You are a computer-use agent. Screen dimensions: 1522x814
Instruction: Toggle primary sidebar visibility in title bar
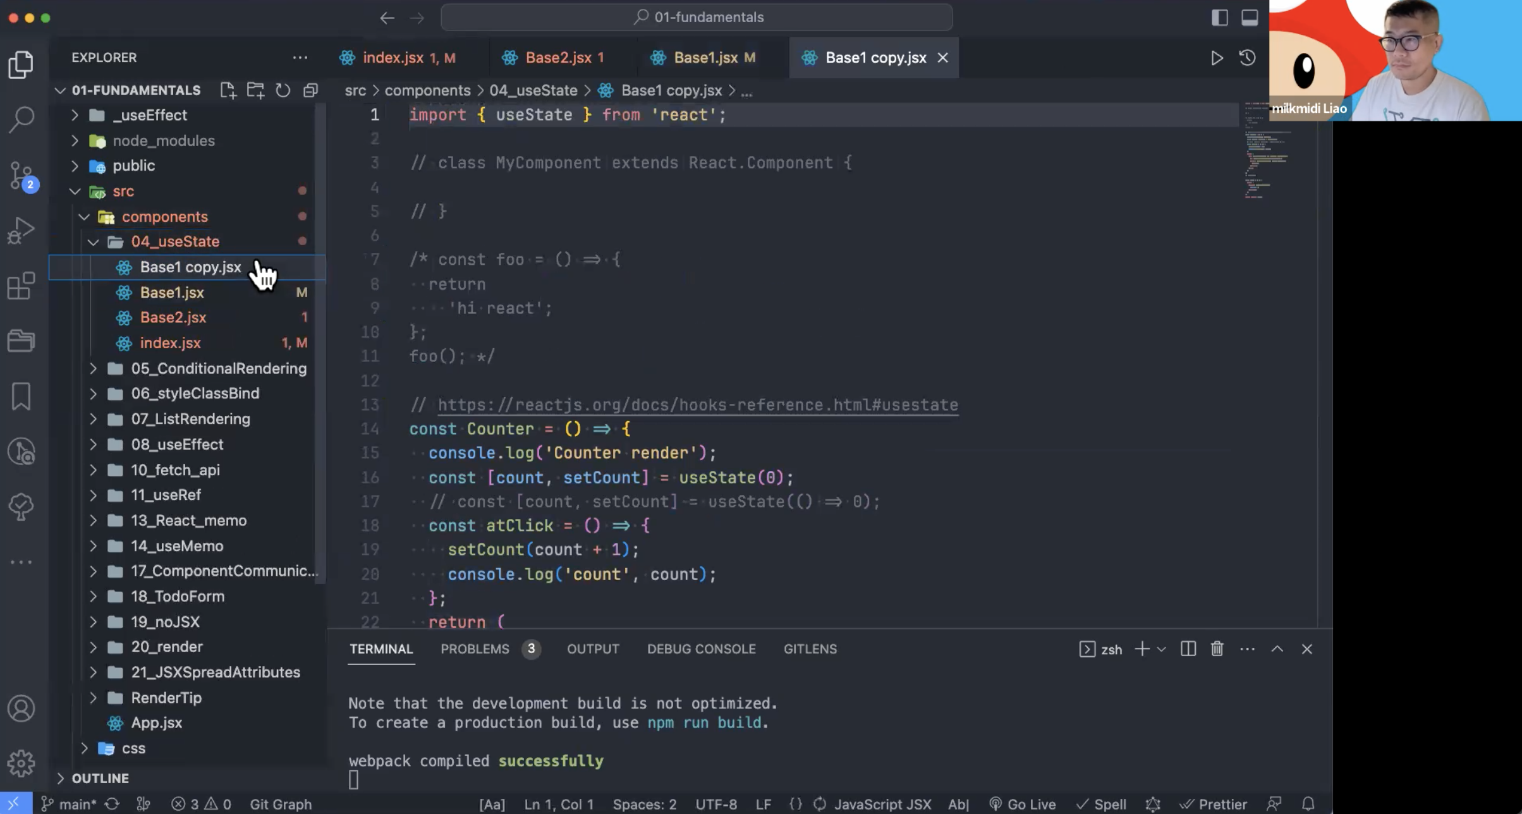[1219, 18]
